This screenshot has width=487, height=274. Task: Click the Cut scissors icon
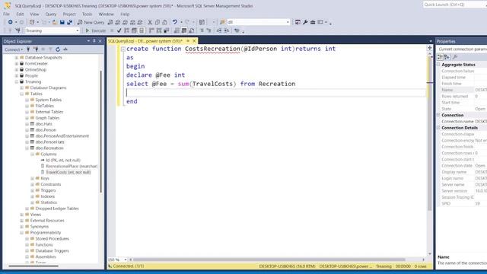[x=150, y=22]
